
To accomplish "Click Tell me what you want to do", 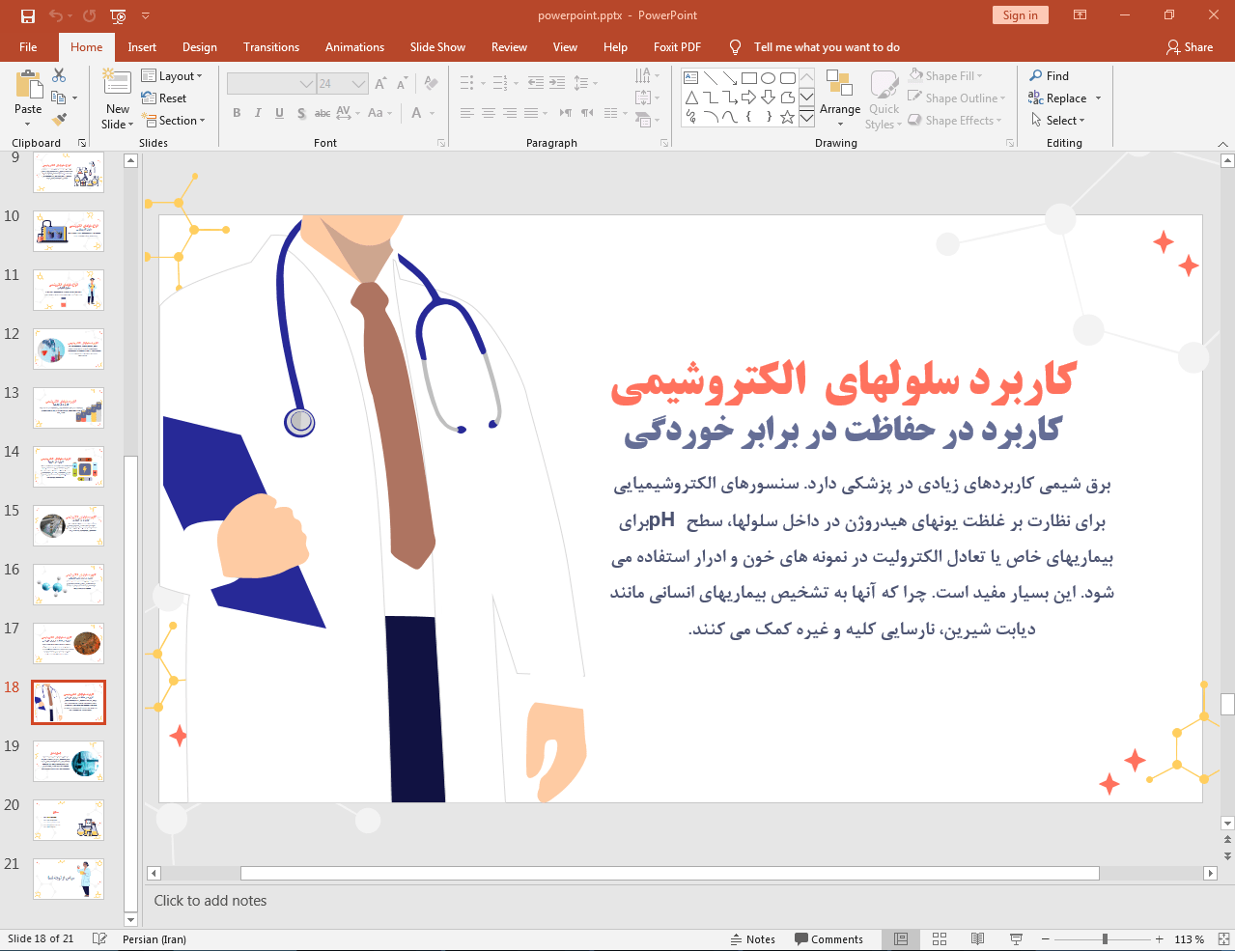I will [827, 46].
